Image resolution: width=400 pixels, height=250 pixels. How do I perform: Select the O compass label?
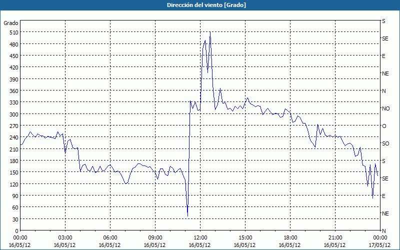[x=384, y=126]
